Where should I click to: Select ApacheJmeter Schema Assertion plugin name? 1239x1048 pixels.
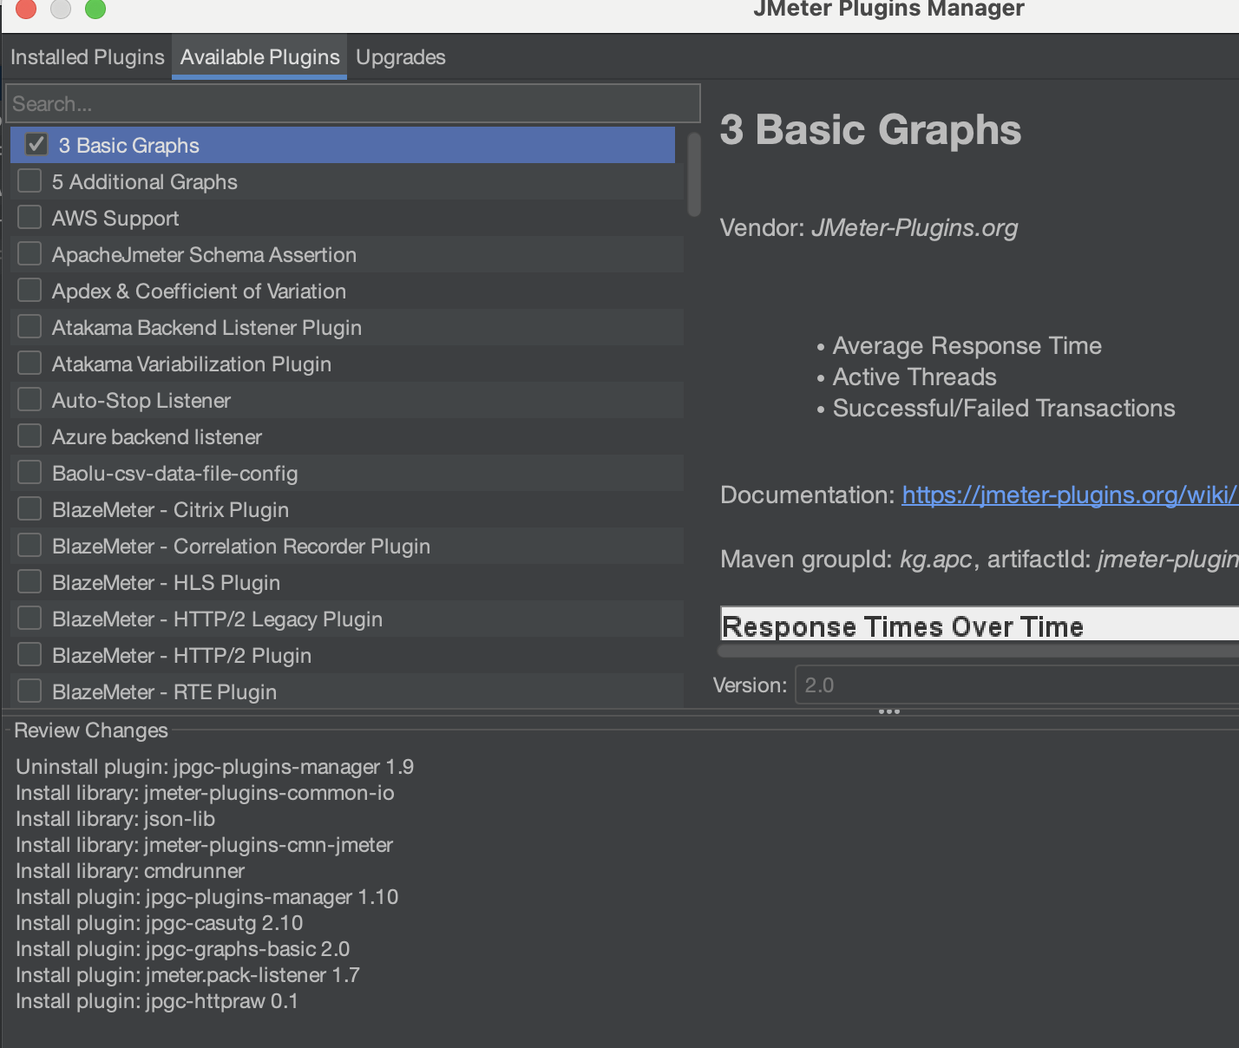tap(204, 255)
